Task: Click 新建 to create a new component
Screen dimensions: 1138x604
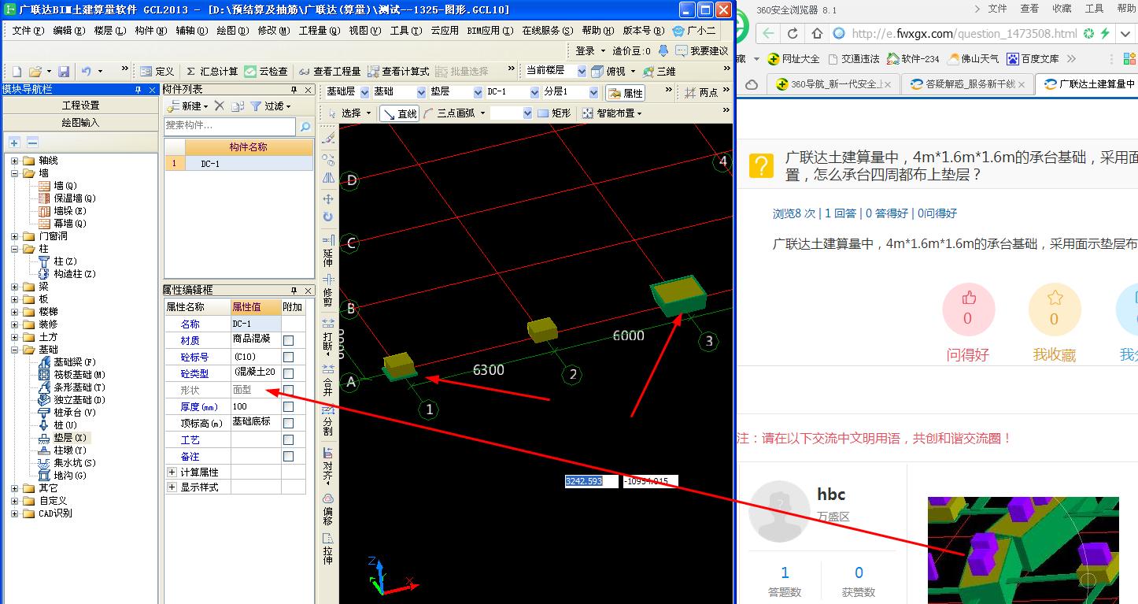Action: coord(187,106)
